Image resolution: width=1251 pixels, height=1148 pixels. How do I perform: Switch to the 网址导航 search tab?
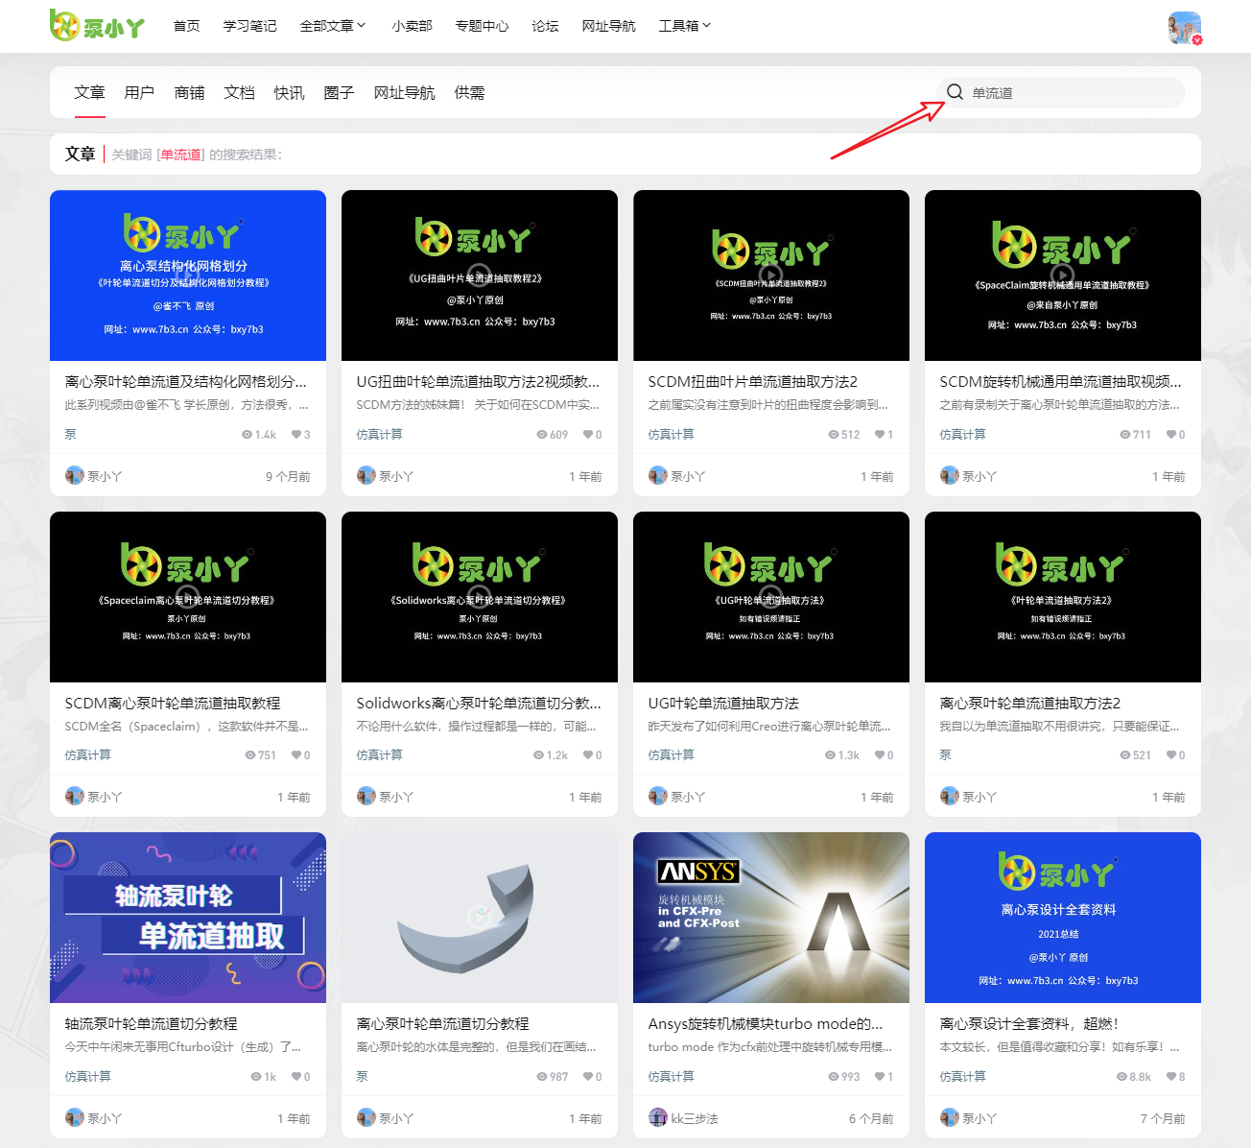click(x=404, y=93)
